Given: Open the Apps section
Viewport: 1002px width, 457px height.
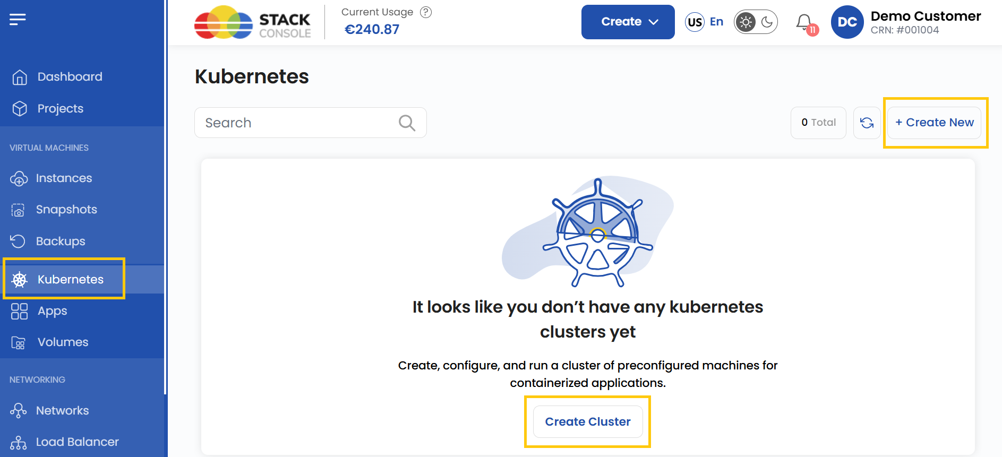Looking at the screenshot, I should tap(52, 311).
